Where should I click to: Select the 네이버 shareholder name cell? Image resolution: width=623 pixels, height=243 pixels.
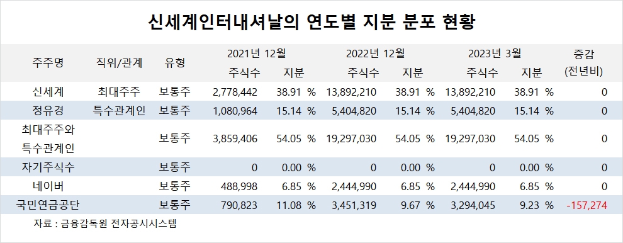(x=48, y=186)
